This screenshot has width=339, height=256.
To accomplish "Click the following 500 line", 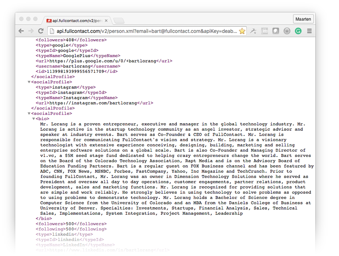I will [71, 229].
